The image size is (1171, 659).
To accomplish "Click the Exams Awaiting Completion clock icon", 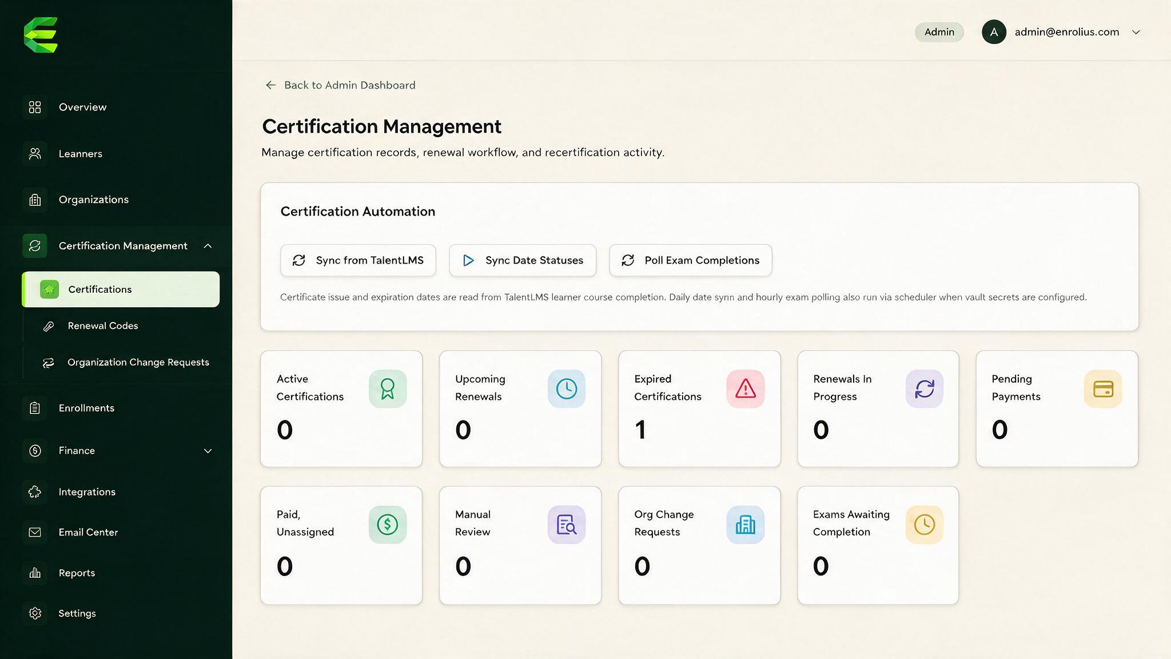I will pos(925,525).
